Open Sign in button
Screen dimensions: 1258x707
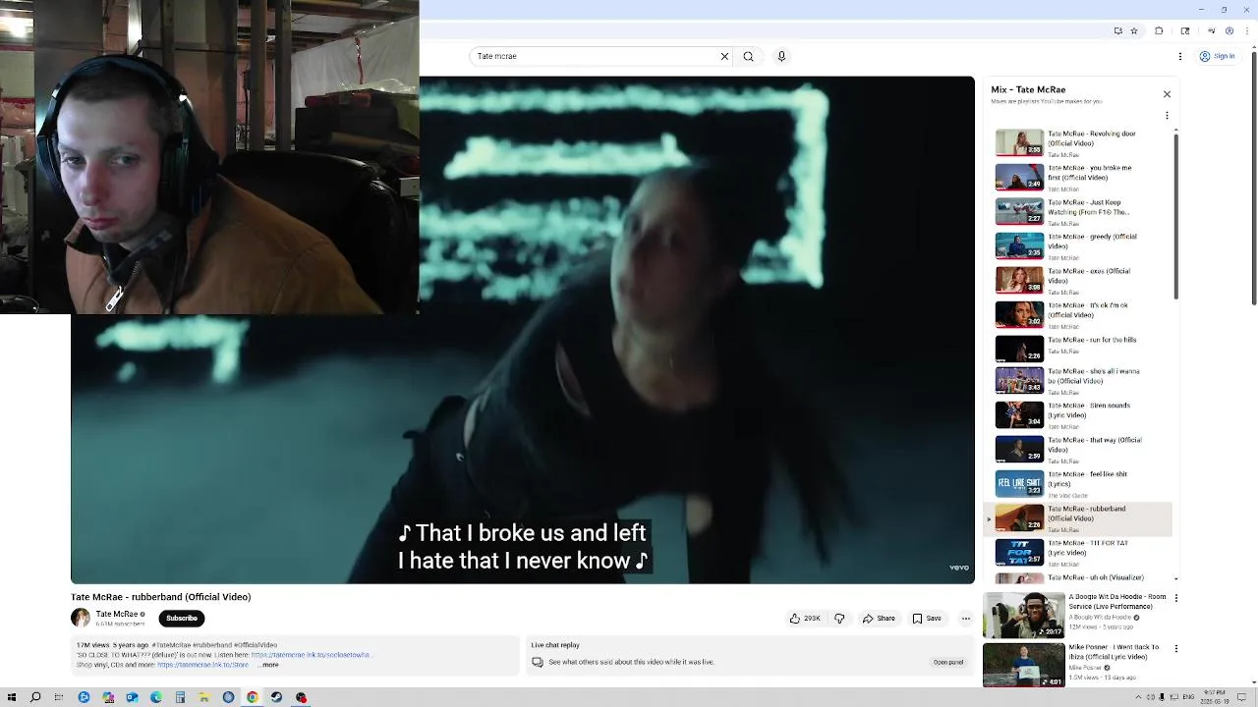(1217, 56)
